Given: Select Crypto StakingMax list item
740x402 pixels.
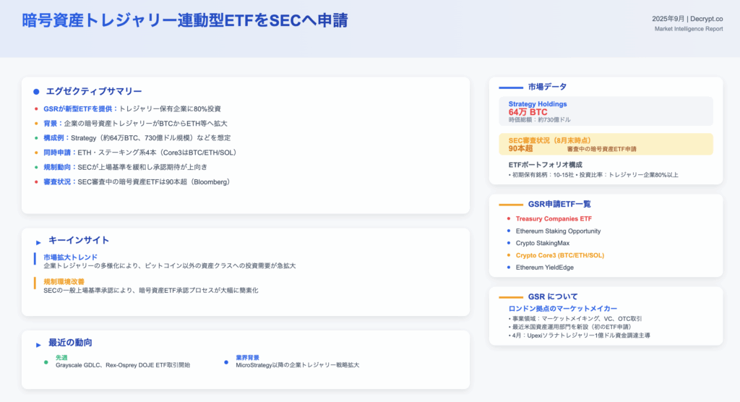Looking at the screenshot, I should (543, 243).
